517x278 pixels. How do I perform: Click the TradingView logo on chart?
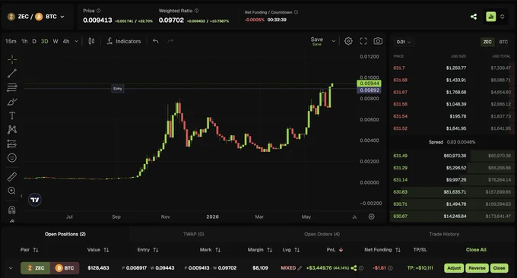[35, 200]
